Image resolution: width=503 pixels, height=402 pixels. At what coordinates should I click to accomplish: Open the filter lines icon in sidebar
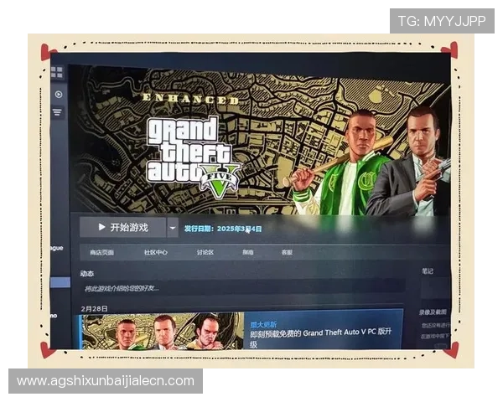tap(57, 112)
